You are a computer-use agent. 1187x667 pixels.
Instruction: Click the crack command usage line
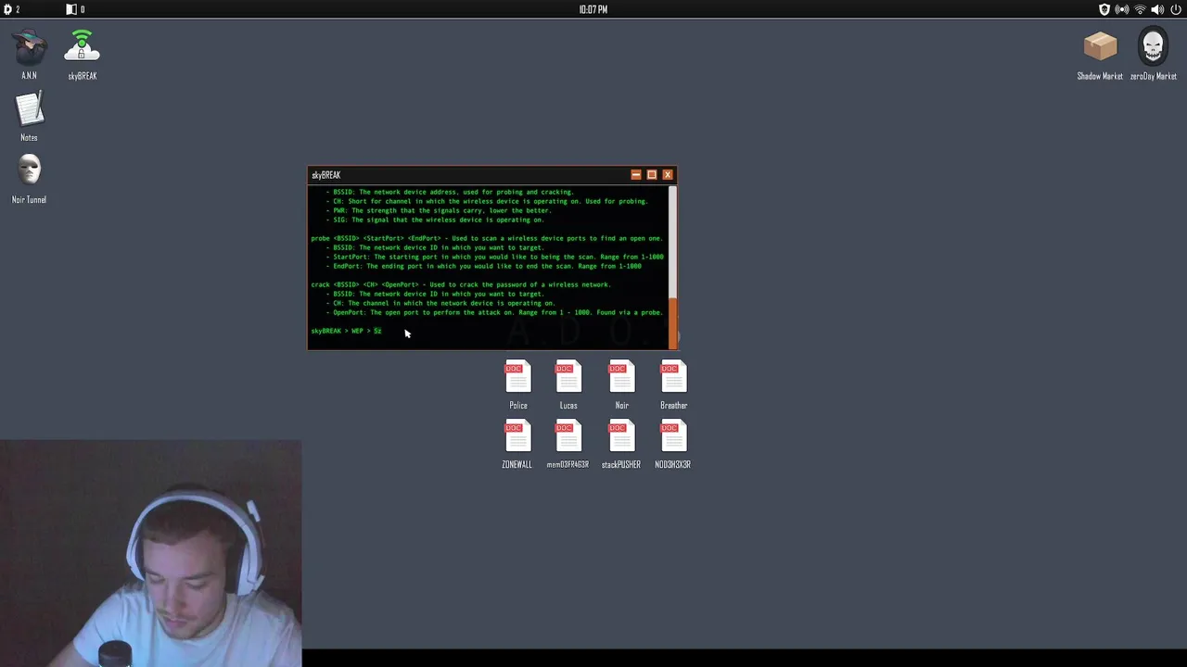[x=461, y=284]
